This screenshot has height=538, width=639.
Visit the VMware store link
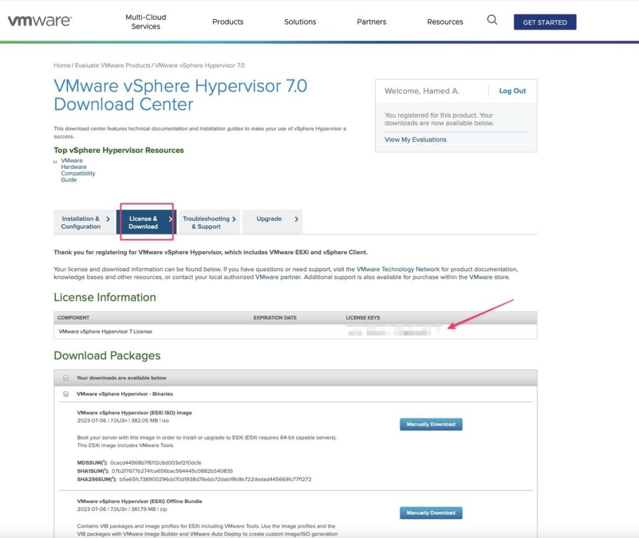pyautogui.click(x=489, y=277)
